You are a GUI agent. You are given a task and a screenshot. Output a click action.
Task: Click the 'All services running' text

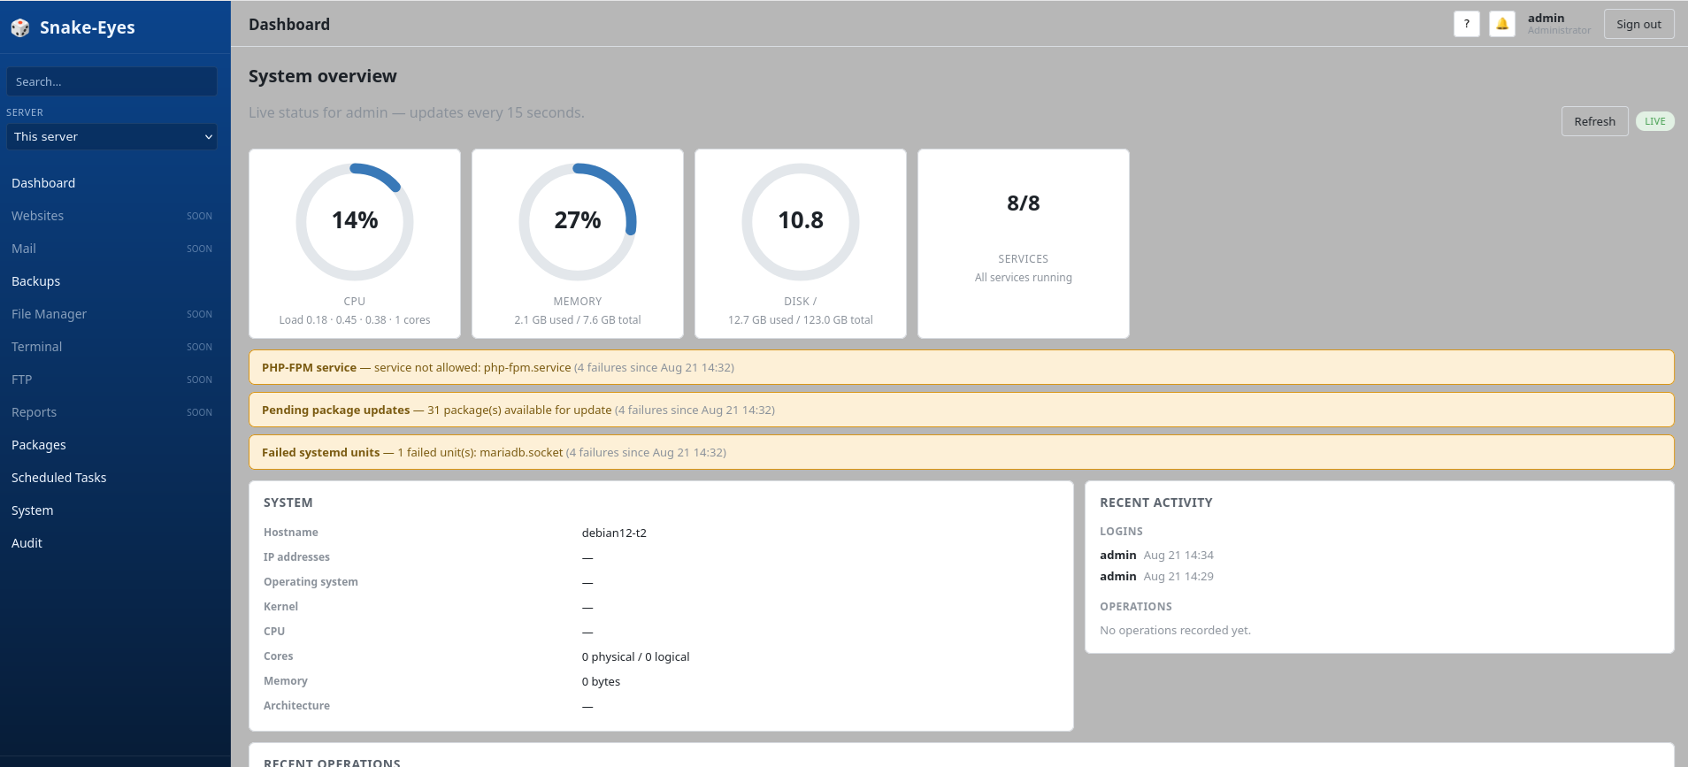coord(1024,278)
